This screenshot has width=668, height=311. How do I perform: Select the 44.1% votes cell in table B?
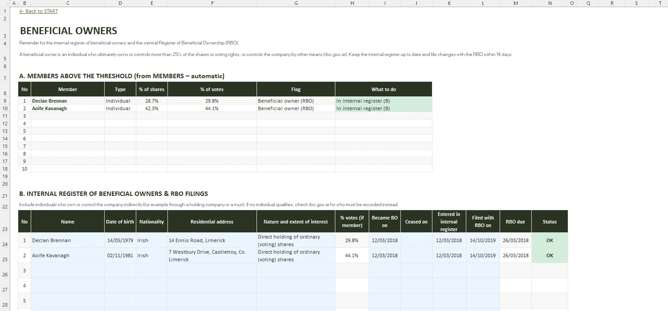click(352, 255)
